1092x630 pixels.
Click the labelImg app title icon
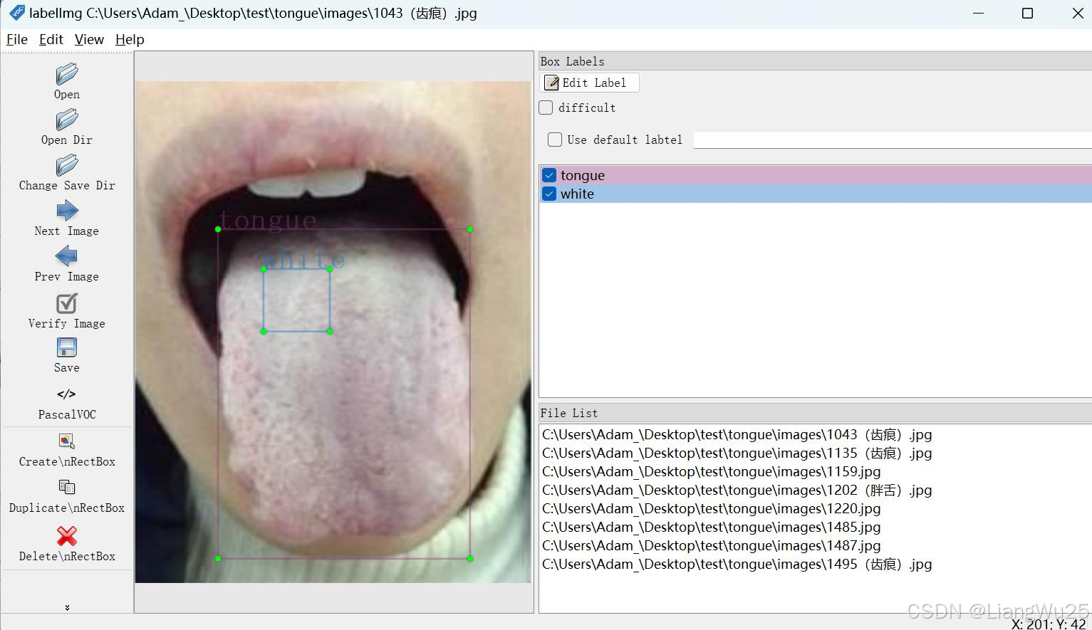pos(16,12)
